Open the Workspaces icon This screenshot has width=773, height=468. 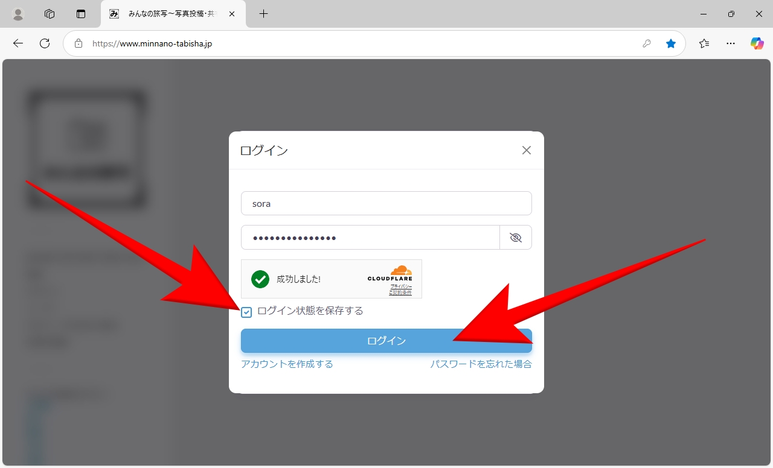pyautogui.click(x=50, y=14)
